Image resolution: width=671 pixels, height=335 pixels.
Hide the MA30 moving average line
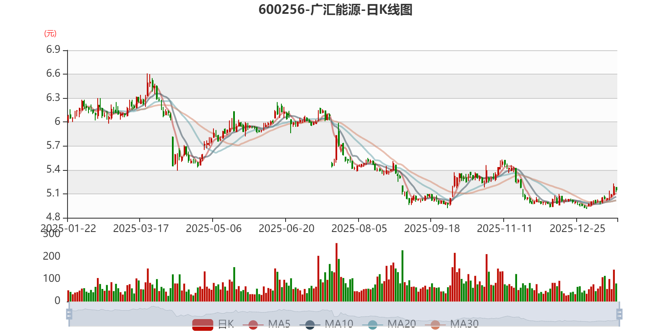click(x=452, y=324)
